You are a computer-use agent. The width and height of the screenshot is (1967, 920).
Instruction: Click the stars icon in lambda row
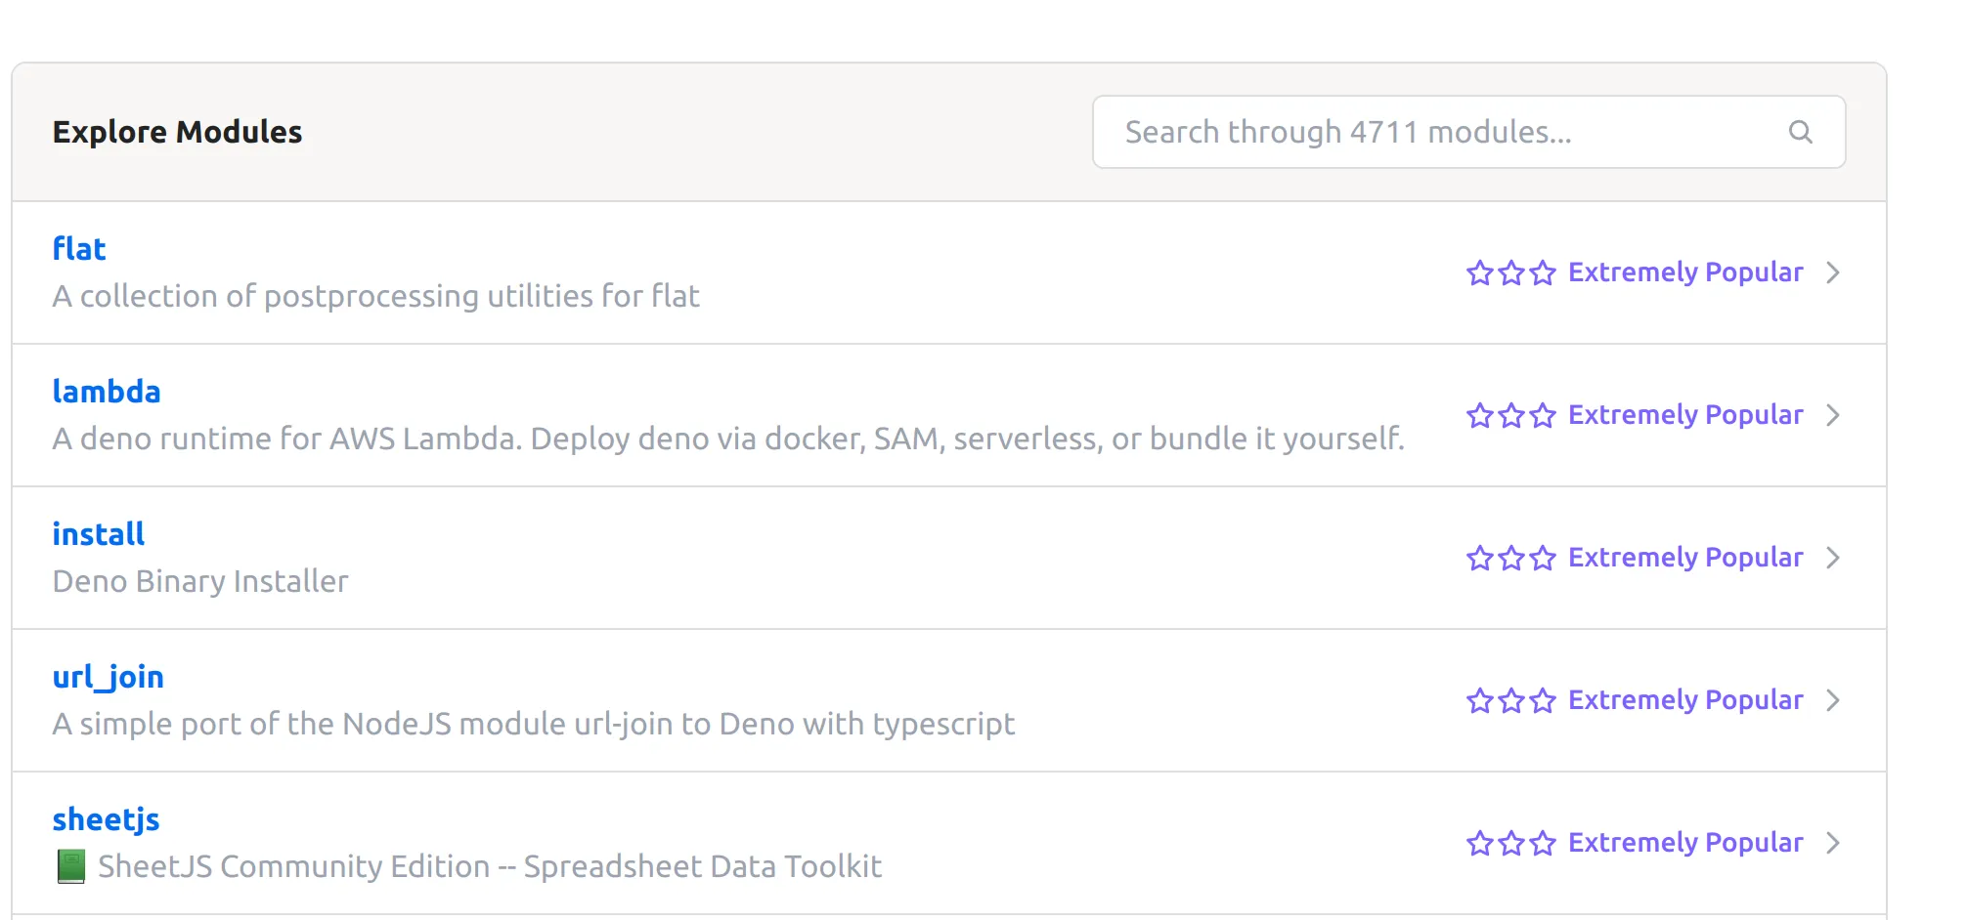point(1510,415)
